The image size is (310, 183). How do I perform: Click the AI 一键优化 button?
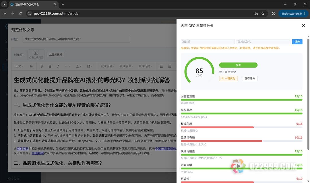(228, 78)
